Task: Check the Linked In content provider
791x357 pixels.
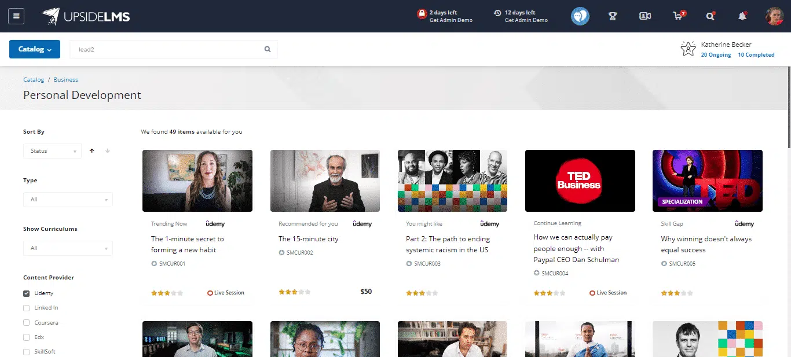Action: click(x=26, y=308)
